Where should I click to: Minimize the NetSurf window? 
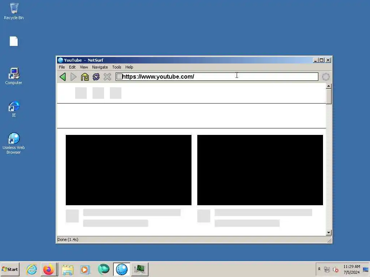(315, 60)
